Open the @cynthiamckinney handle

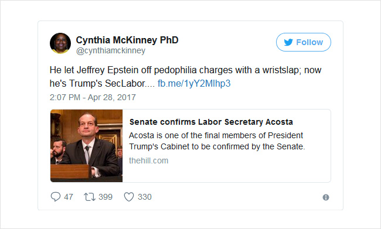pos(111,50)
